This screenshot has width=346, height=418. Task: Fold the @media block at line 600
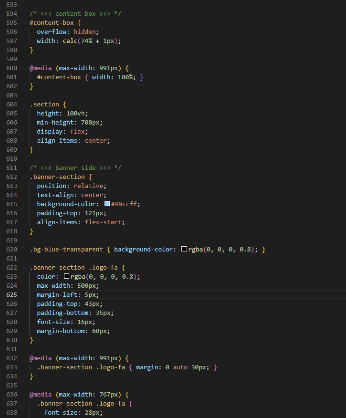point(23,68)
